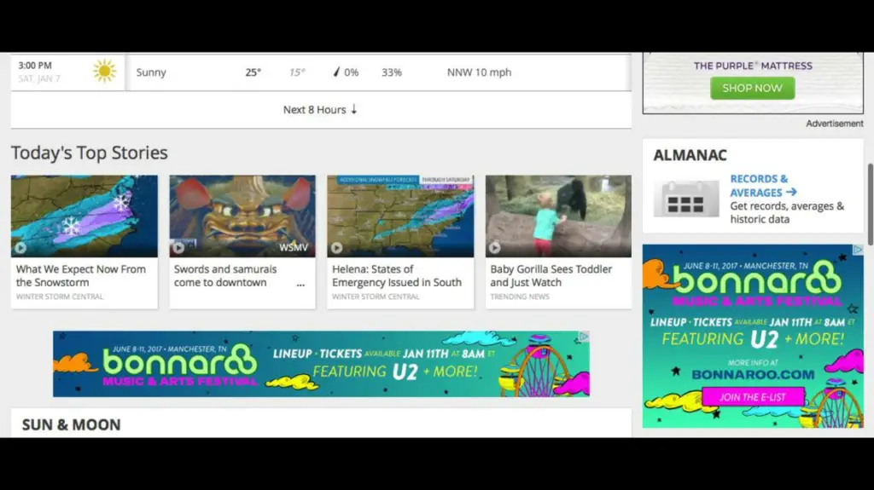Click the gorilla and toddler thumbnail image
The image size is (874, 490).
point(558,216)
